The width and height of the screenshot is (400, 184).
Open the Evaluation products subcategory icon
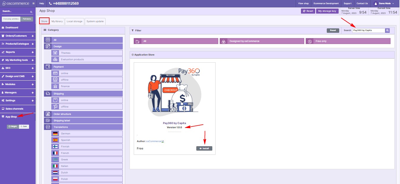point(55,59)
